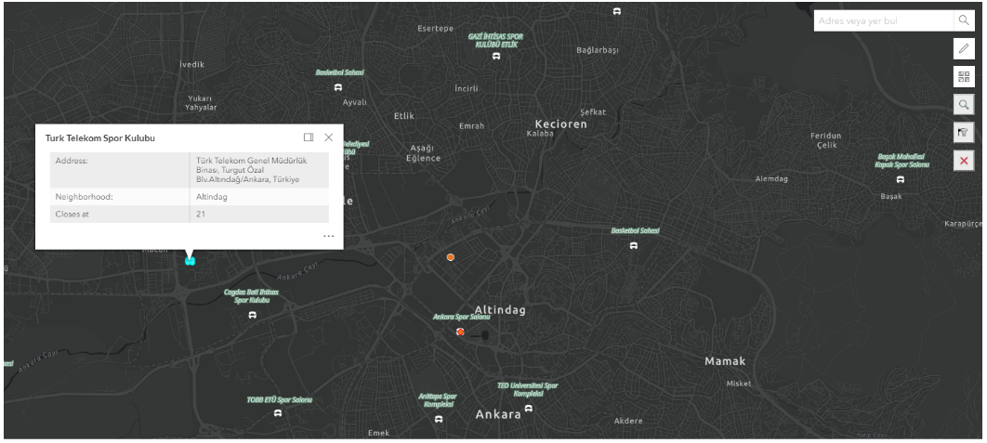Select the Anıttepe Spor Kompleksi marker
987x443 pixels.
pos(440,419)
